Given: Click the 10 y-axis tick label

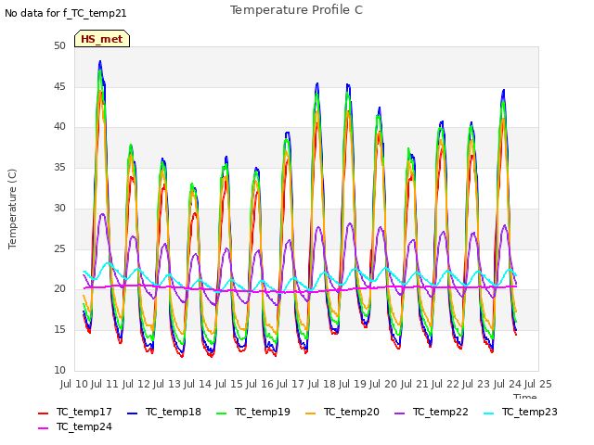Looking at the screenshot, I should point(59,370).
